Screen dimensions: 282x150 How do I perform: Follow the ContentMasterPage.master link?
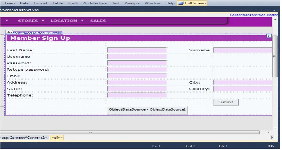[x=253, y=15]
